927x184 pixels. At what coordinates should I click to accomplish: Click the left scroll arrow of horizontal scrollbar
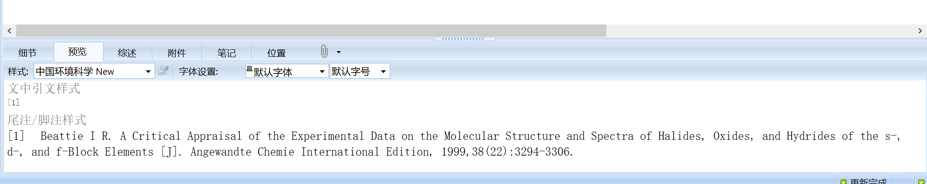click(9, 31)
